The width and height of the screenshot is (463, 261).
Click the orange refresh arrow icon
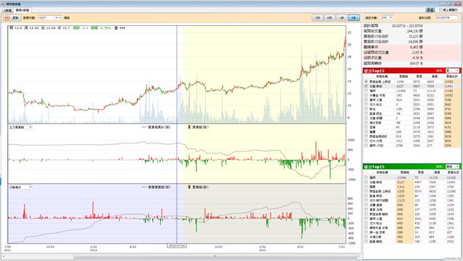(x=7, y=18)
